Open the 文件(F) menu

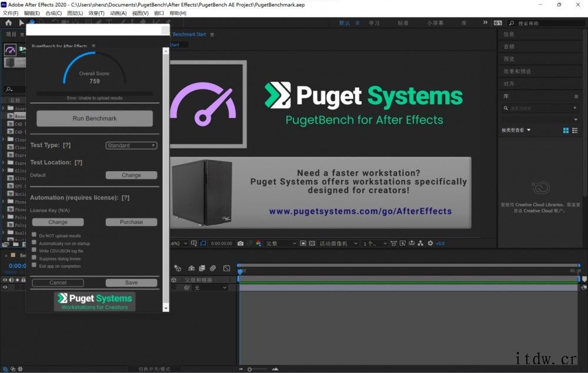(x=11, y=13)
